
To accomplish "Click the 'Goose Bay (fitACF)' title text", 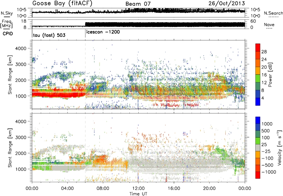I will (x=62, y=4).
